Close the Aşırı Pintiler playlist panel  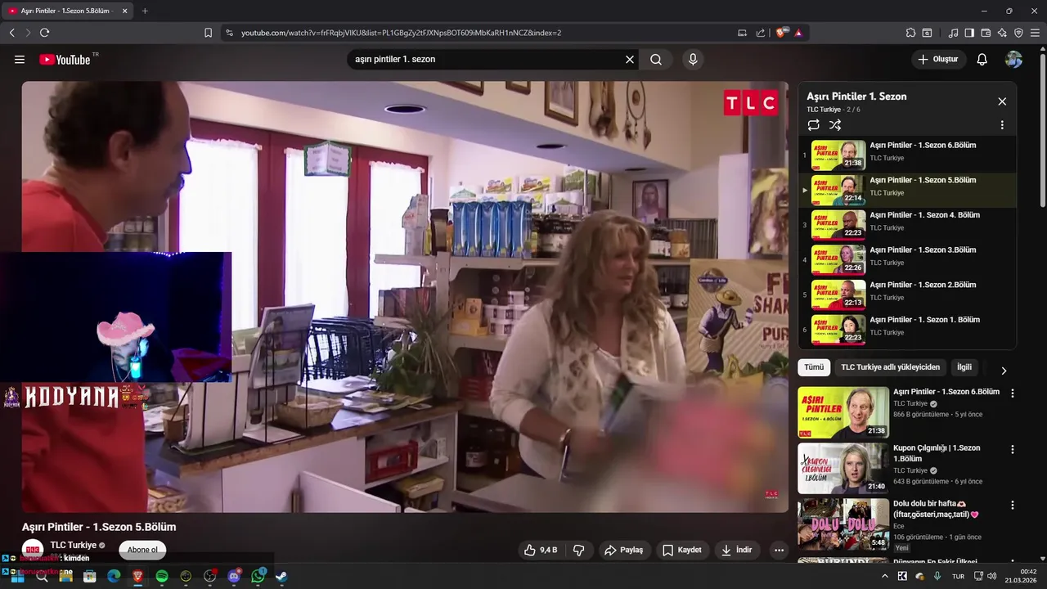(1002, 101)
